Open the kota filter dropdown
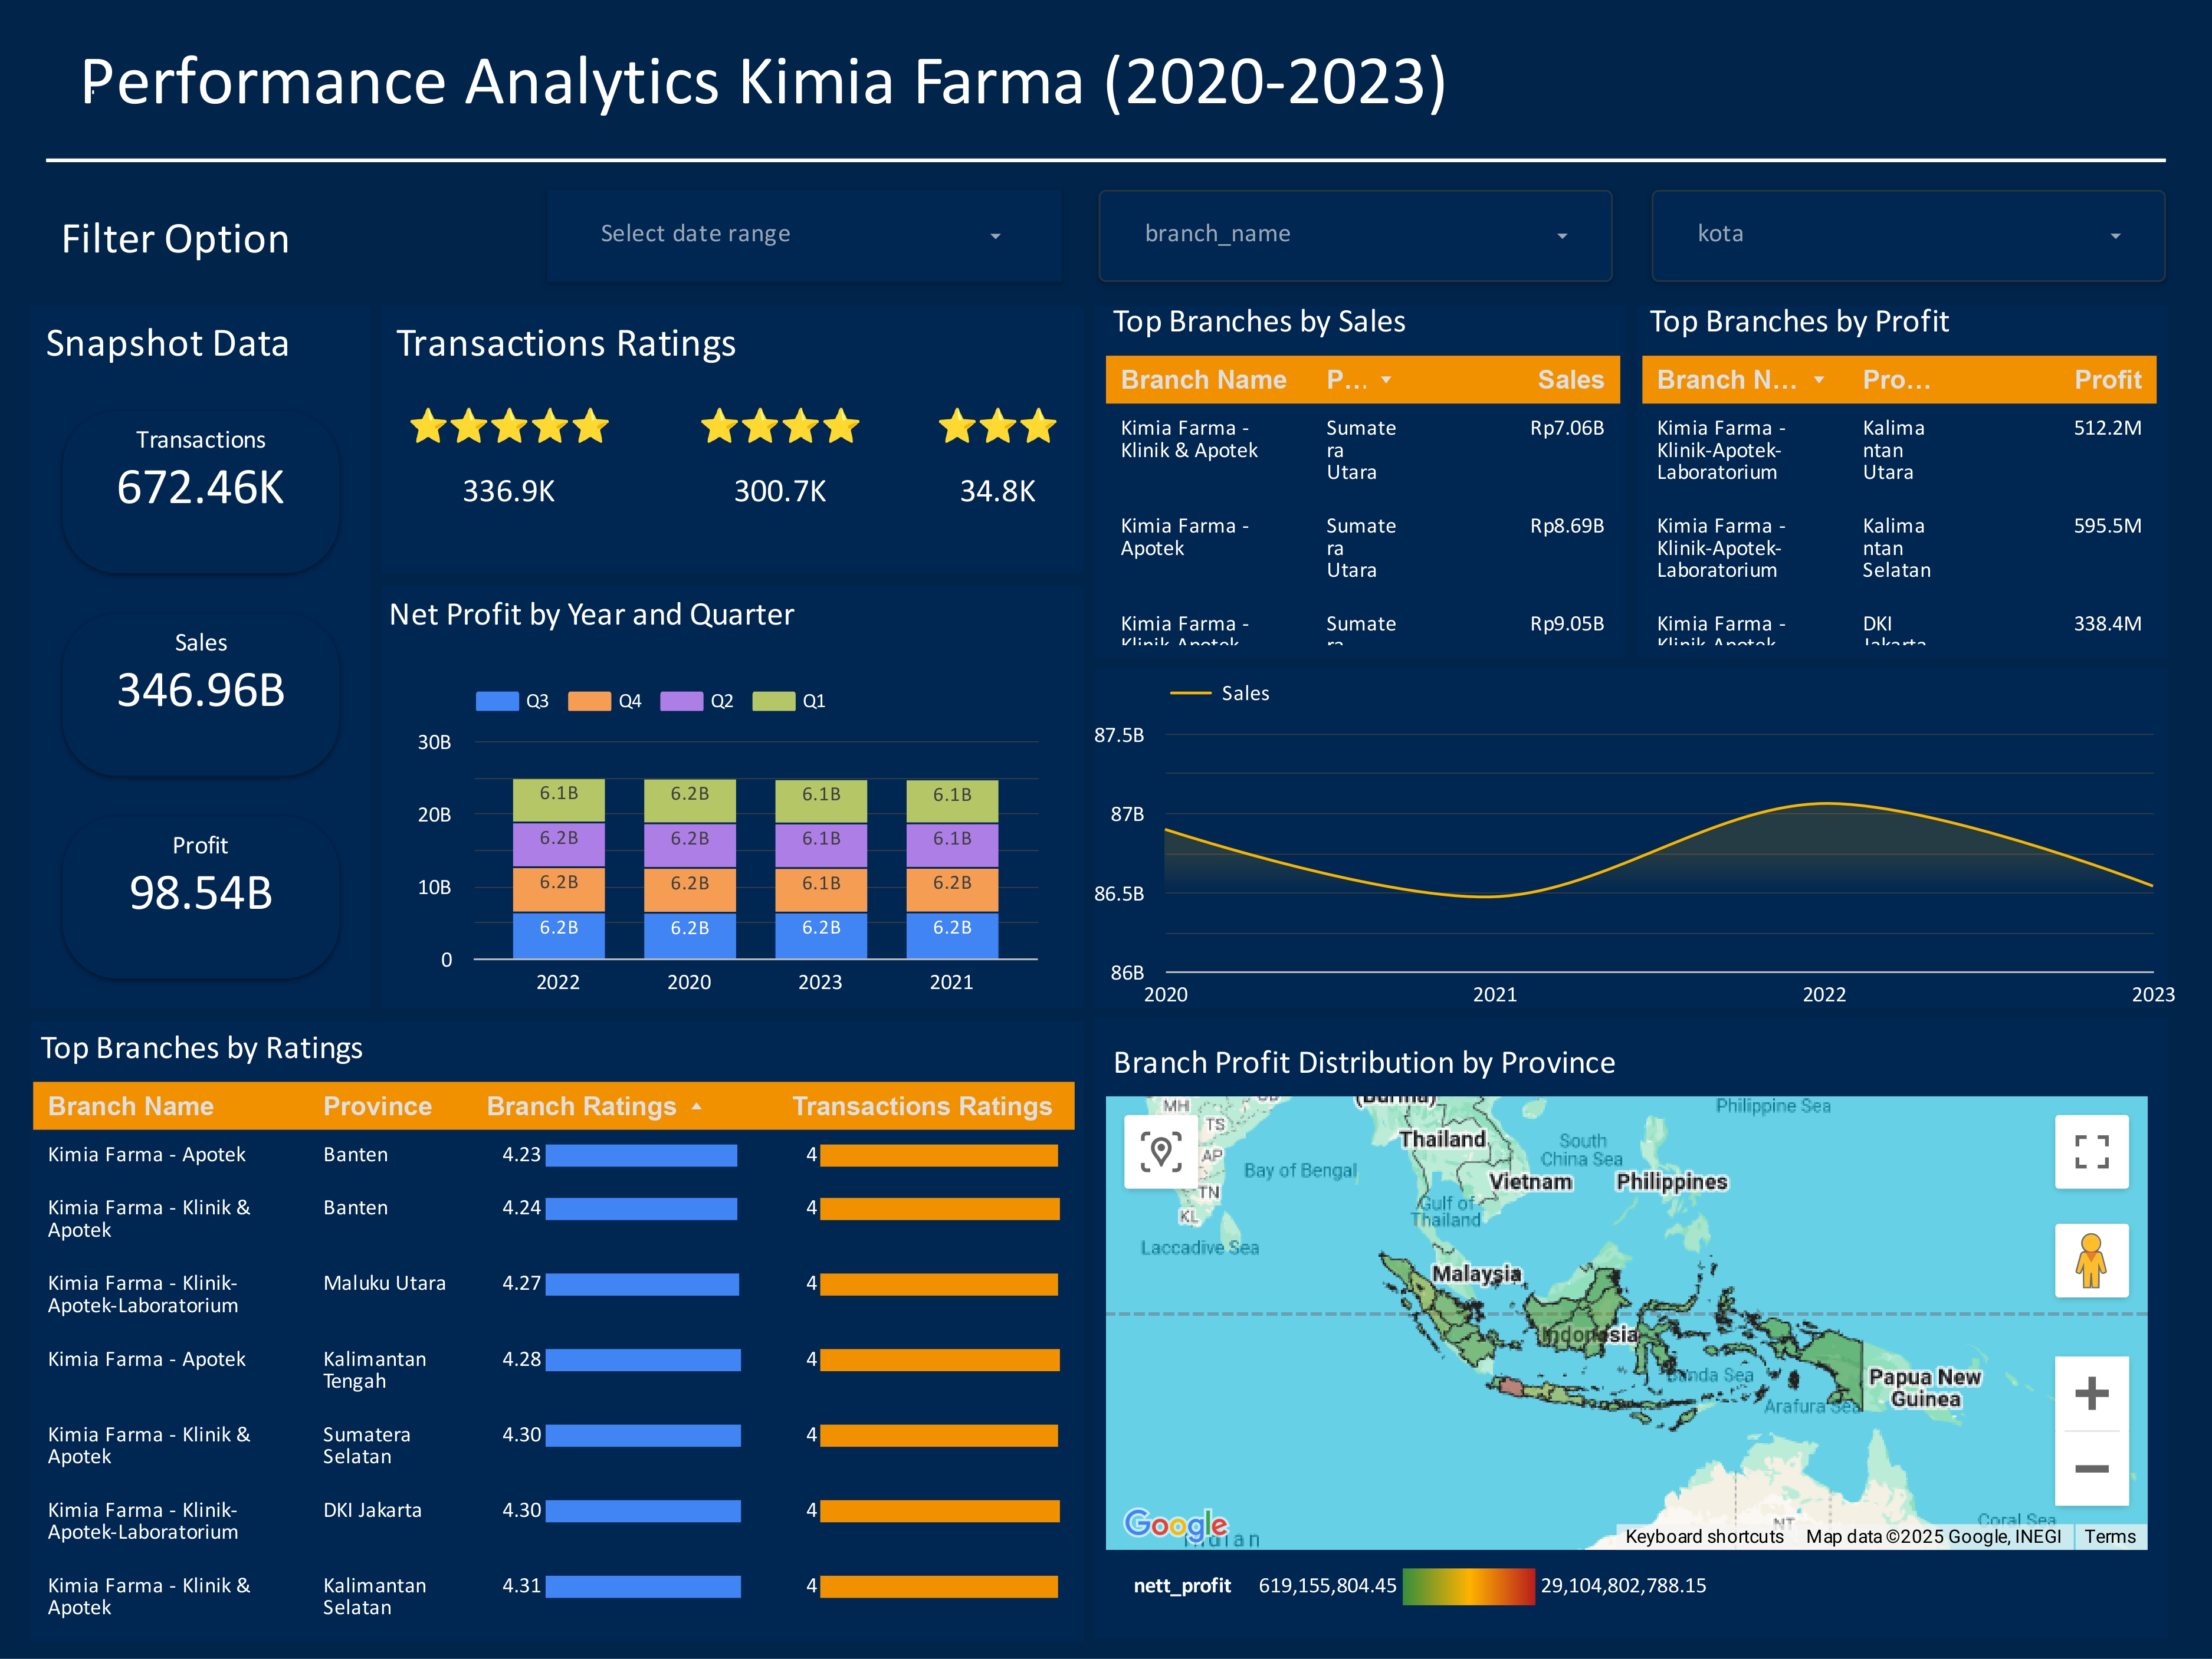The image size is (2212, 1659). click(1908, 235)
